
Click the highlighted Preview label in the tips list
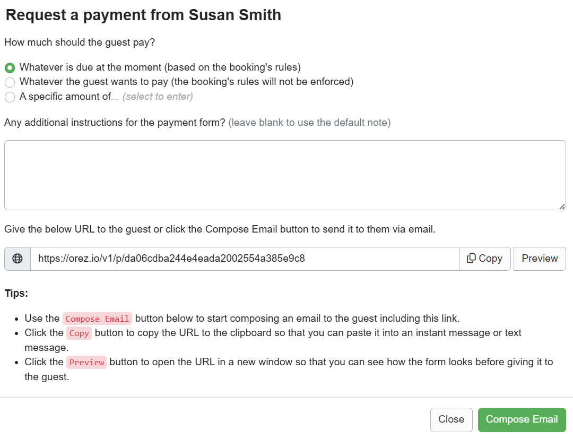pos(86,362)
